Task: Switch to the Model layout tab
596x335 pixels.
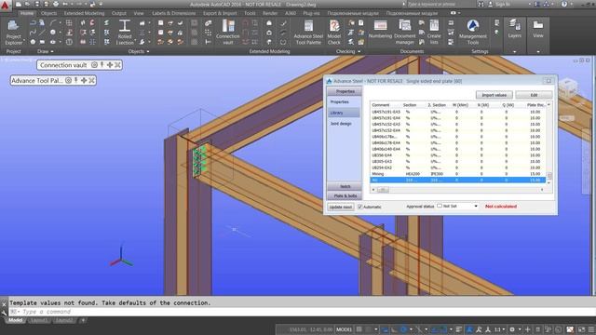Action: point(16,320)
